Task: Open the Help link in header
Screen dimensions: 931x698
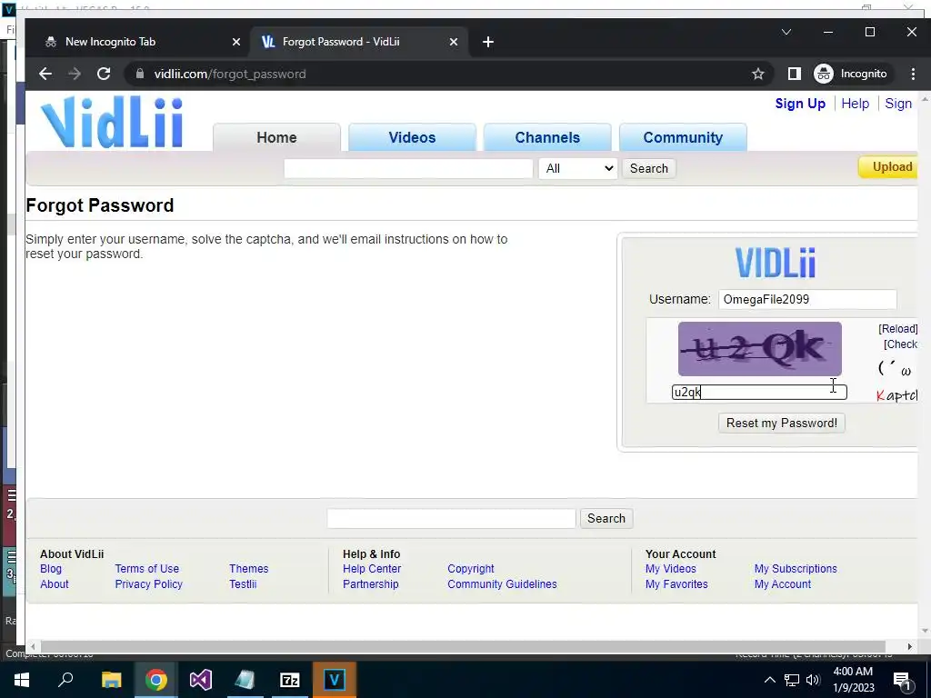Action: 855,104
